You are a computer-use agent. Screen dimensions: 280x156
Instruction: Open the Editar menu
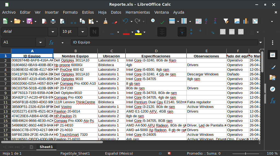tap(25, 12)
